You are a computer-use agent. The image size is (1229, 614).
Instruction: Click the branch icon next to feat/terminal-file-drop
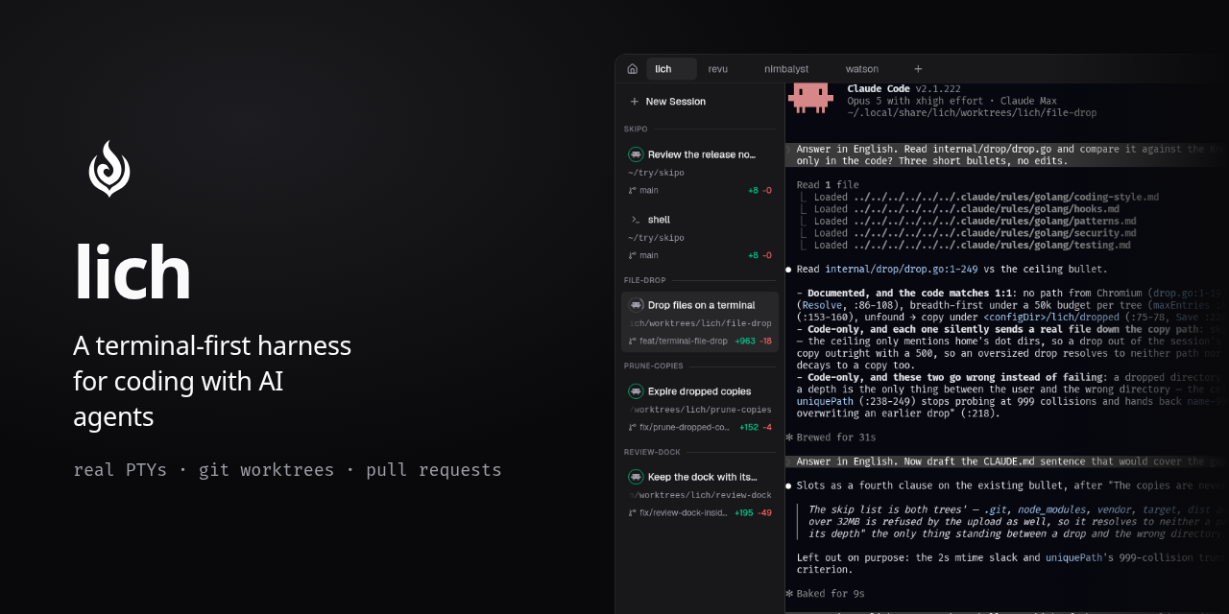click(633, 341)
